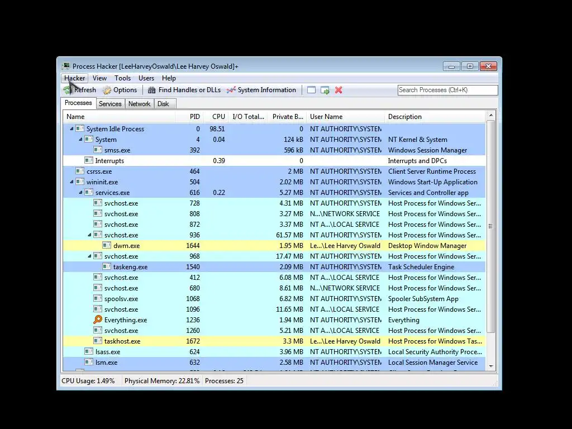Click icon of svchost.exe PID 1260
Screen dimensions: 572x429
pos(98,331)
